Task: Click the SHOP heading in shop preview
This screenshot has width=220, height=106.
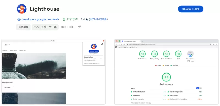Action: click(7, 45)
